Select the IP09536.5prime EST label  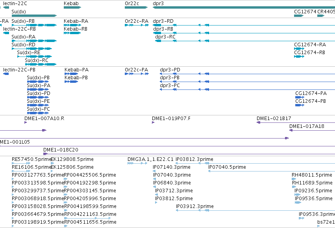pyautogui.click(x=314, y=199)
